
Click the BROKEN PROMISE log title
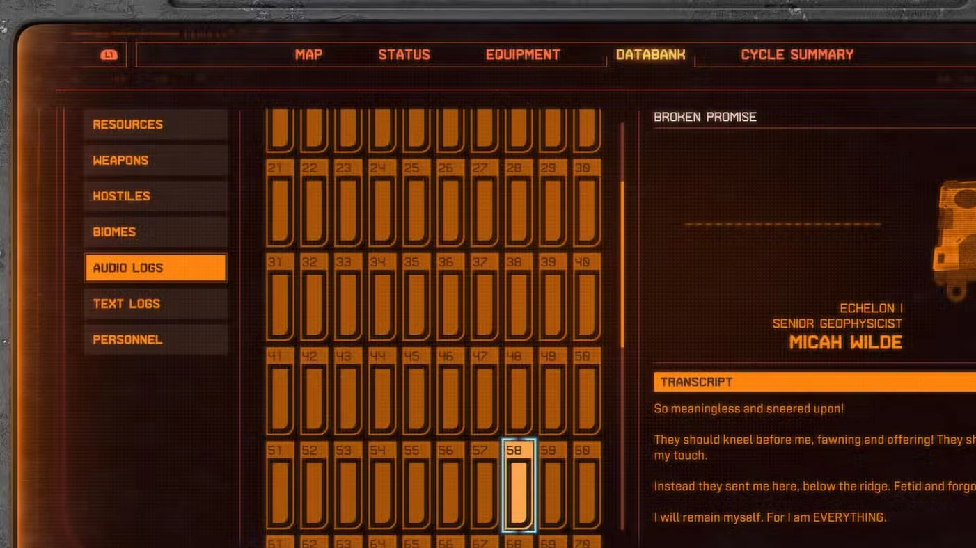click(705, 117)
